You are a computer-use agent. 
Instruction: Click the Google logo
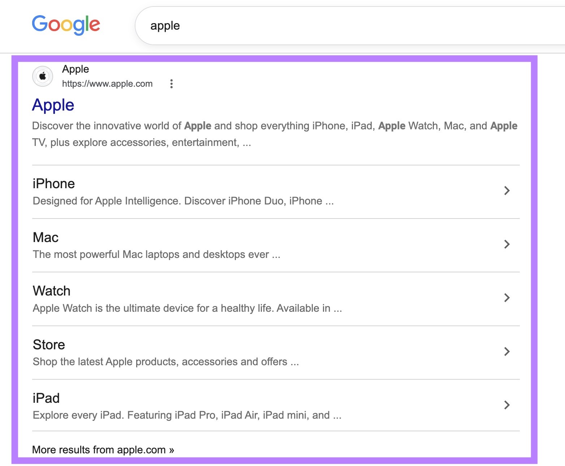point(66,25)
